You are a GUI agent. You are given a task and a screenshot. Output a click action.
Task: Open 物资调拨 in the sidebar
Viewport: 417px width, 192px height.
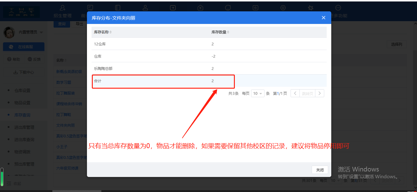point(22,152)
